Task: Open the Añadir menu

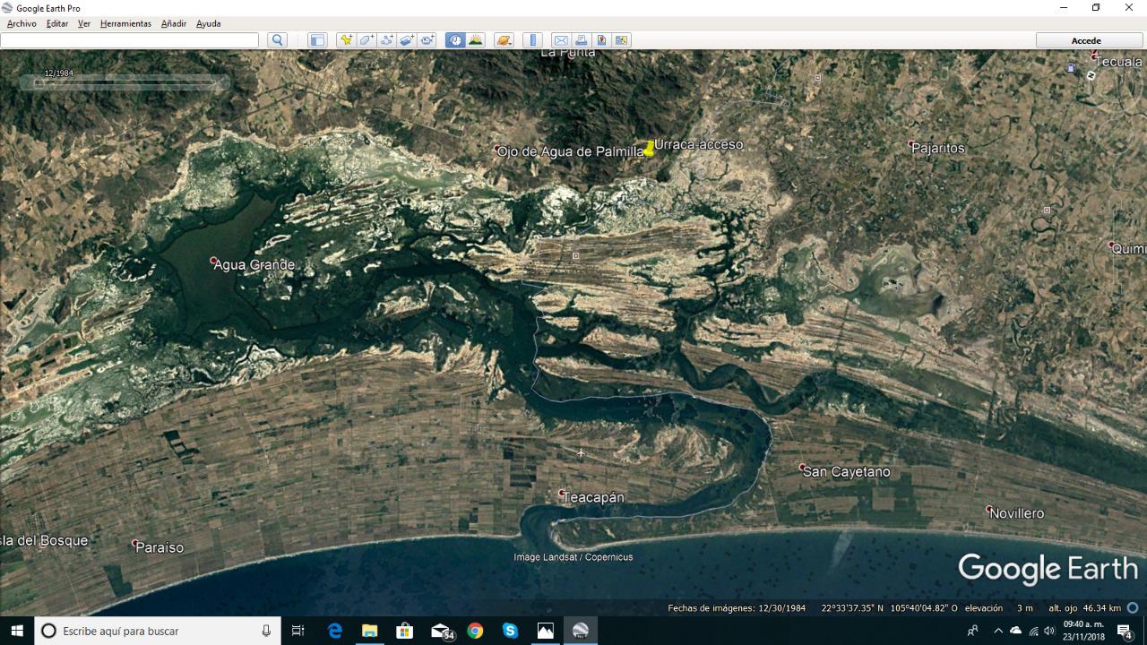Action: [174, 23]
